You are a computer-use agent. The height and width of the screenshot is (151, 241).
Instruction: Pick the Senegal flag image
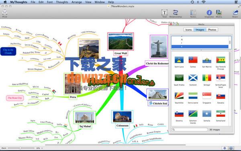click(207, 78)
